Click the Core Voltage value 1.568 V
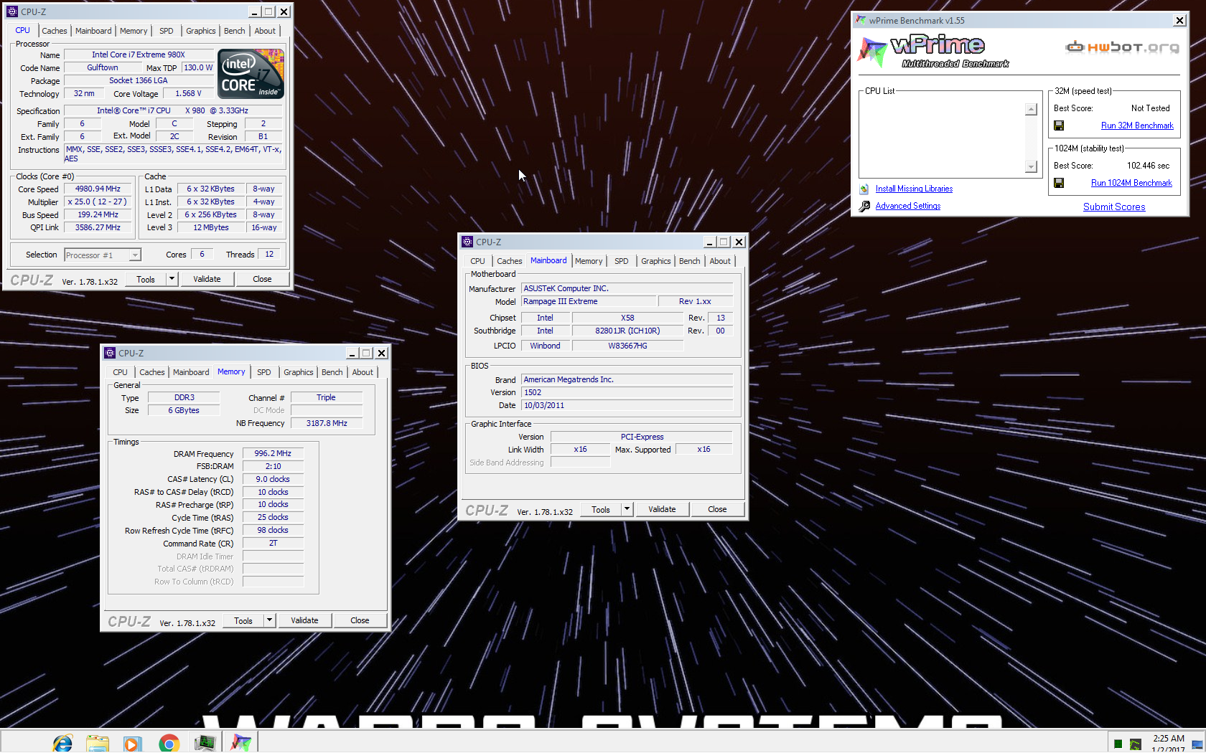The height and width of the screenshot is (753, 1206). pos(188,93)
